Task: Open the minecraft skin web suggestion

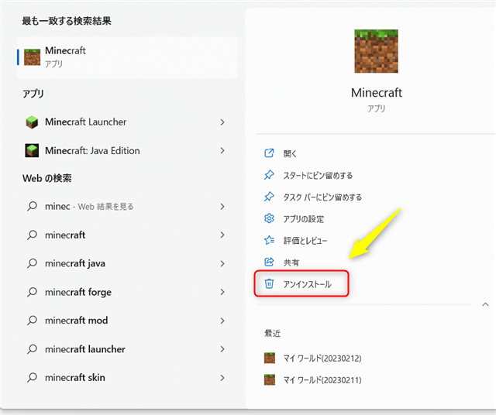Action: (74, 378)
